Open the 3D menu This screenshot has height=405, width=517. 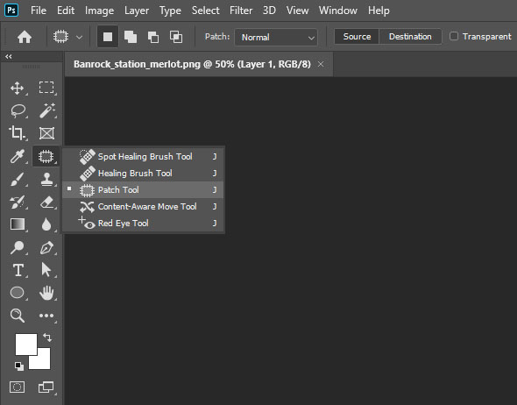click(269, 11)
